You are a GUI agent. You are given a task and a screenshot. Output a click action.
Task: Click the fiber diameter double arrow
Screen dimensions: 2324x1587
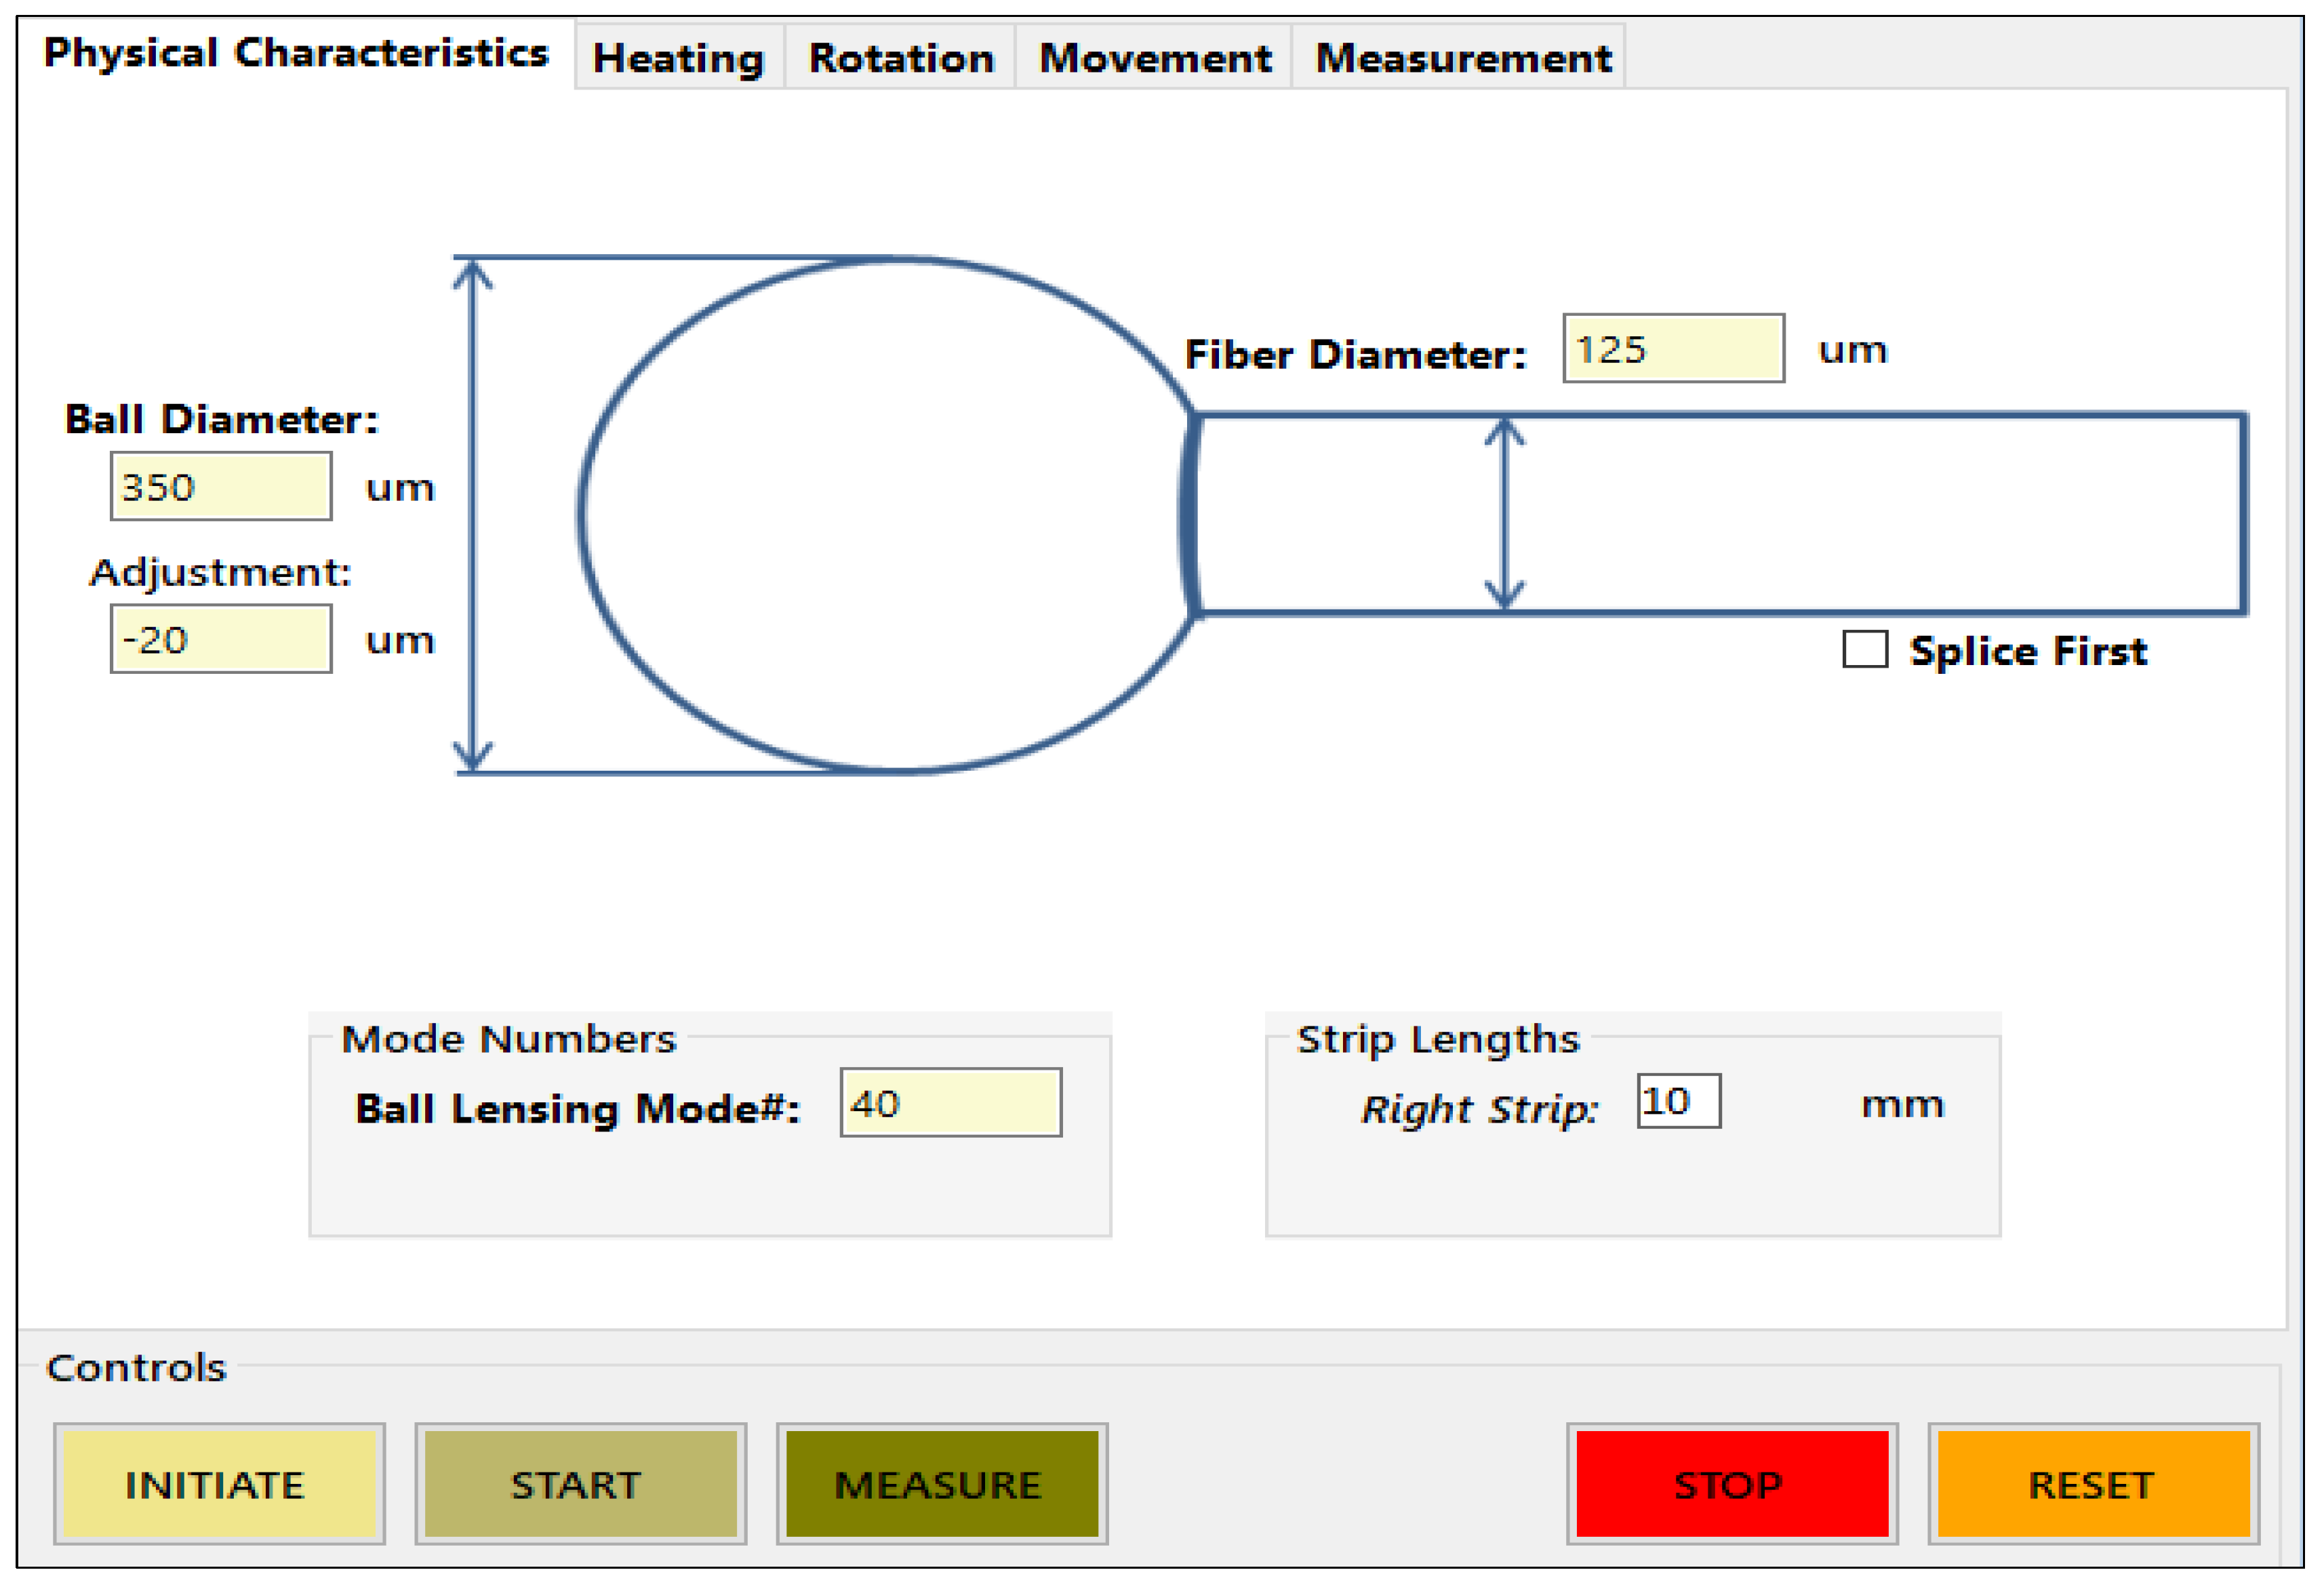[1504, 515]
